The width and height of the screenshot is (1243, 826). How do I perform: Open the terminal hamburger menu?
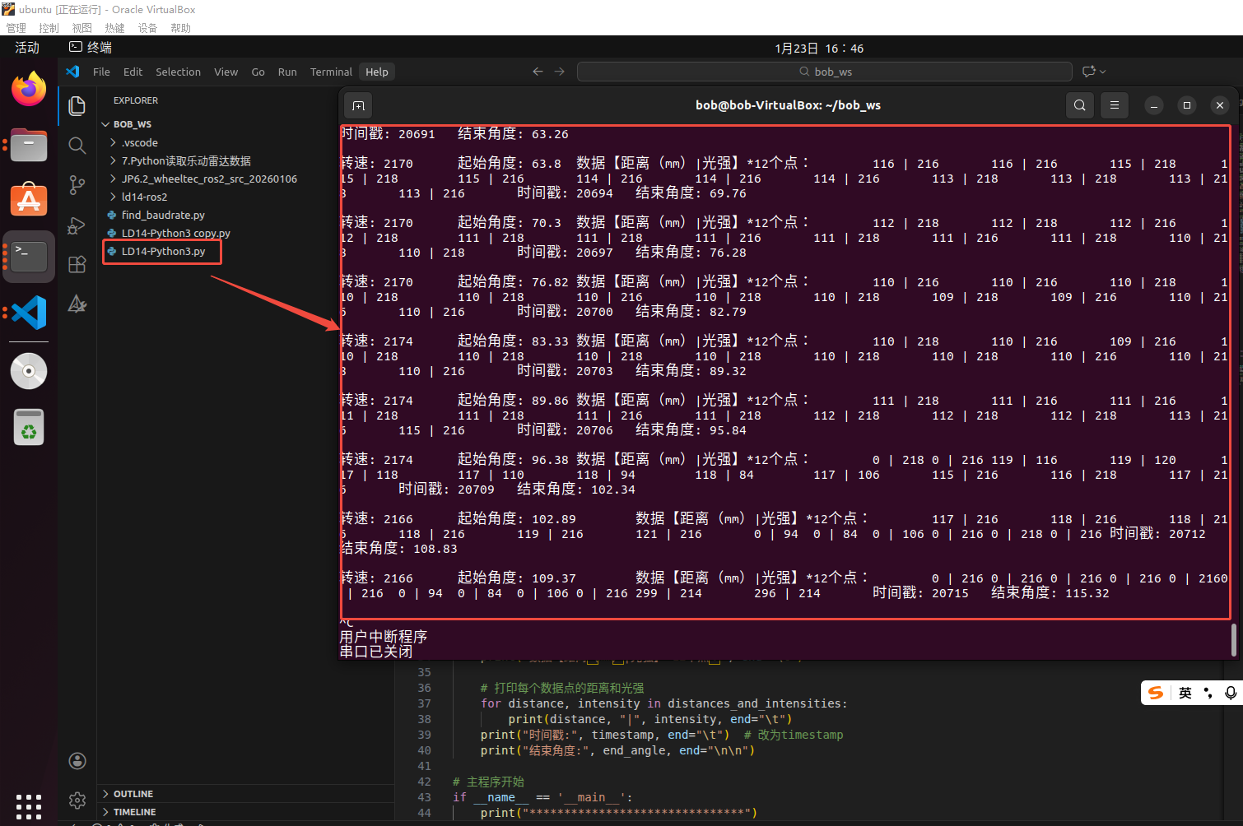click(x=1114, y=105)
